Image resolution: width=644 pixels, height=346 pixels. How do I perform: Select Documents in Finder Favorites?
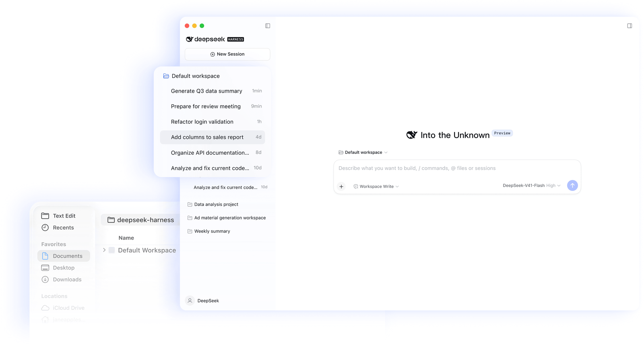pos(64,256)
